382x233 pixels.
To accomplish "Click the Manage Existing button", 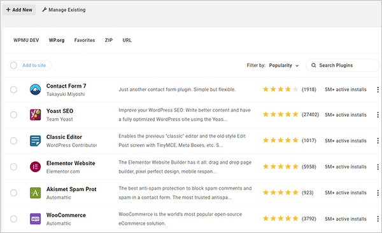I will tap(64, 10).
